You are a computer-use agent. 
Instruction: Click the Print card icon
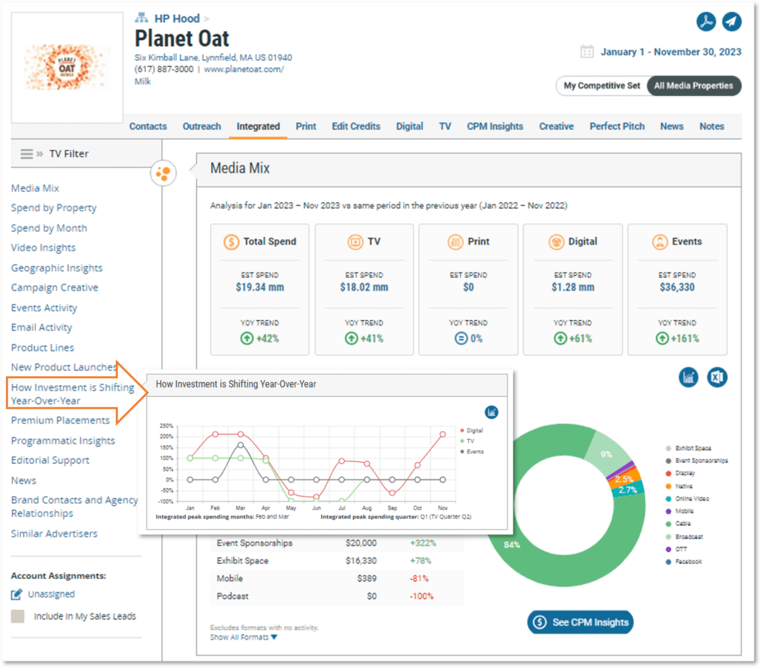pos(456,241)
